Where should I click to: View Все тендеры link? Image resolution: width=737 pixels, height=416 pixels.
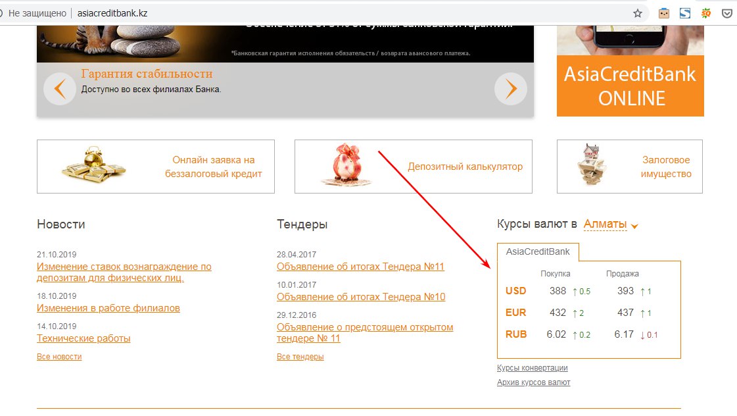300,357
